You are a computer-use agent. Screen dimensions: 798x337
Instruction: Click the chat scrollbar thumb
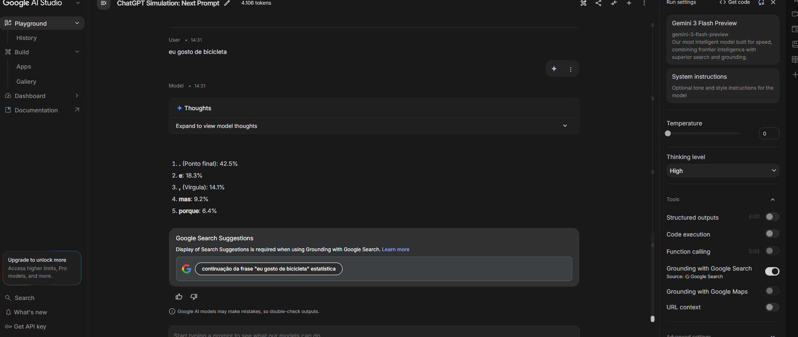[x=653, y=319]
